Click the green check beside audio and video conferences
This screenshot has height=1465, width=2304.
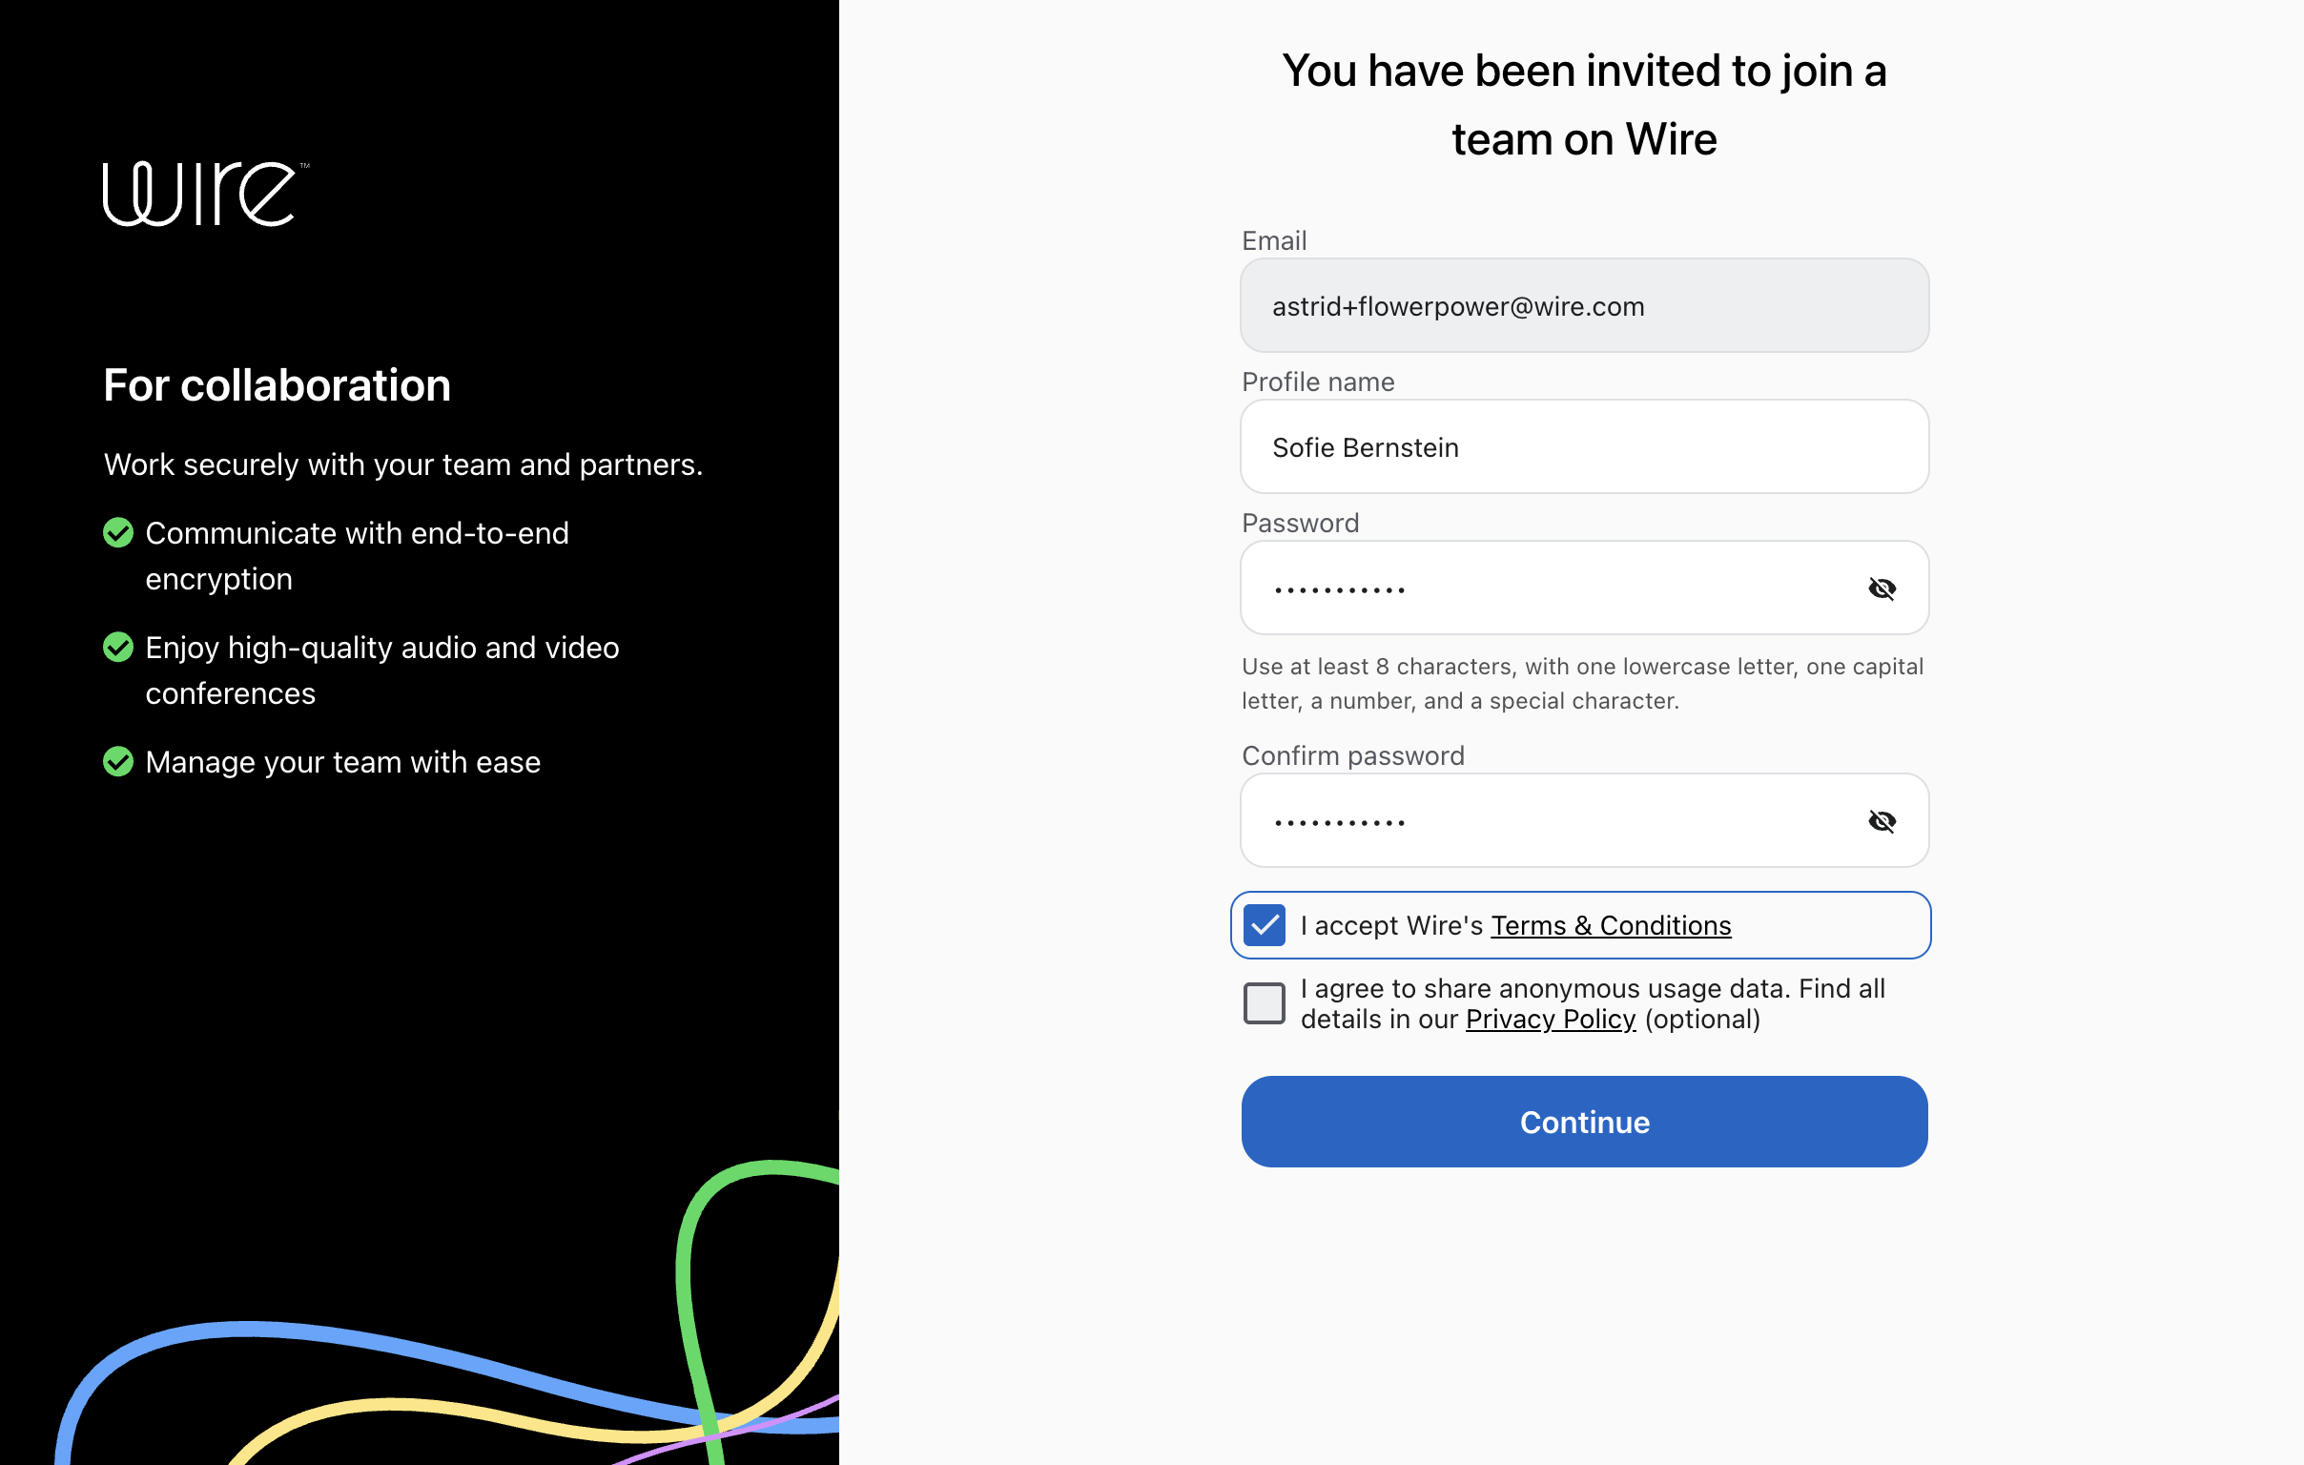pyautogui.click(x=117, y=648)
